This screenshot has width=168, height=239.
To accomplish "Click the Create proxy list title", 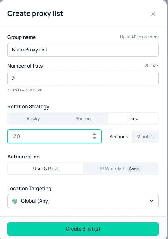I will click(x=35, y=14).
